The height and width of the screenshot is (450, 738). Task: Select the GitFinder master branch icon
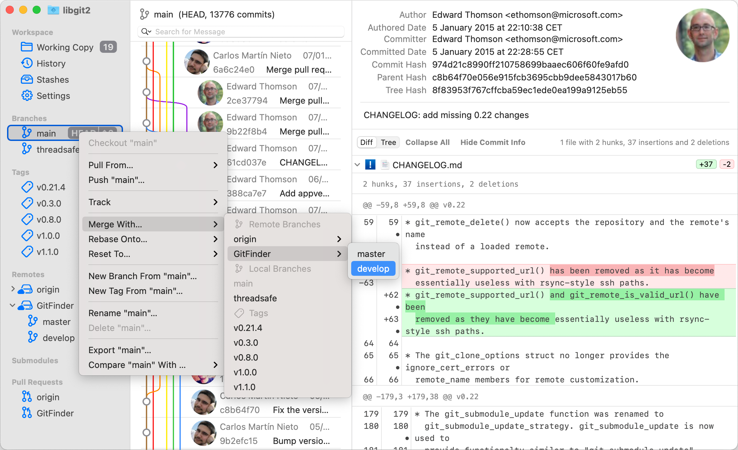pyautogui.click(x=33, y=322)
